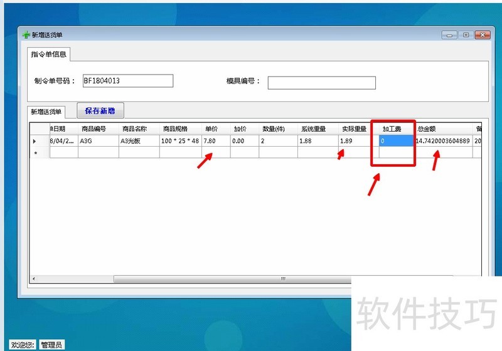
Task: Click the horizontal scrollbar left arrow
Action: coord(34,279)
